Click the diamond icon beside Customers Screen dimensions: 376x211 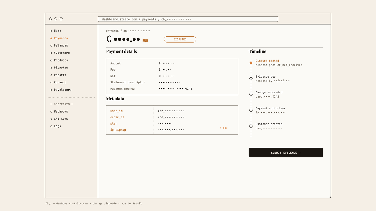[x=51, y=53]
